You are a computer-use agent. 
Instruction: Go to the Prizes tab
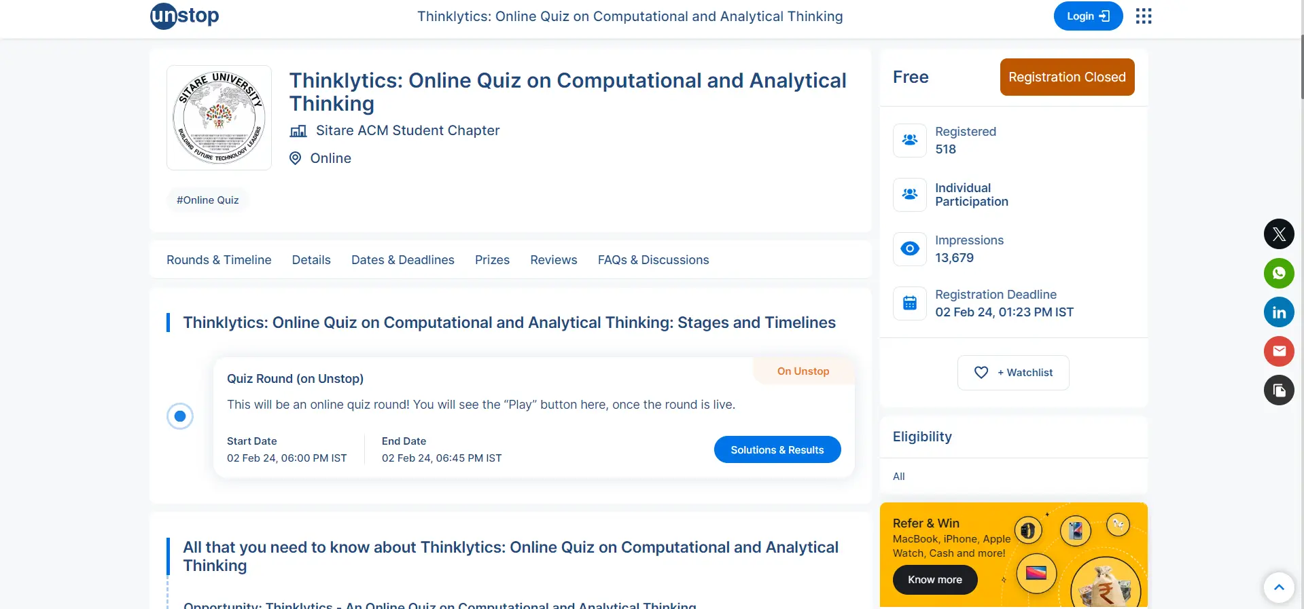[492, 260]
